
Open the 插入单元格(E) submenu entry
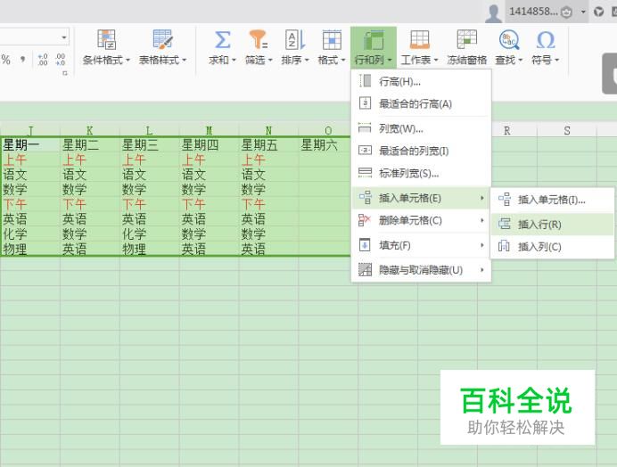pyautogui.click(x=421, y=198)
